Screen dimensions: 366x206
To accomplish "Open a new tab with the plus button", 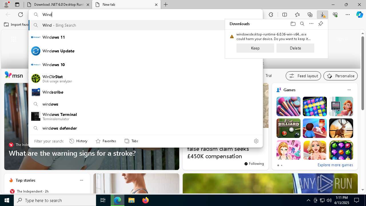I will pyautogui.click(x=166, y=5).
